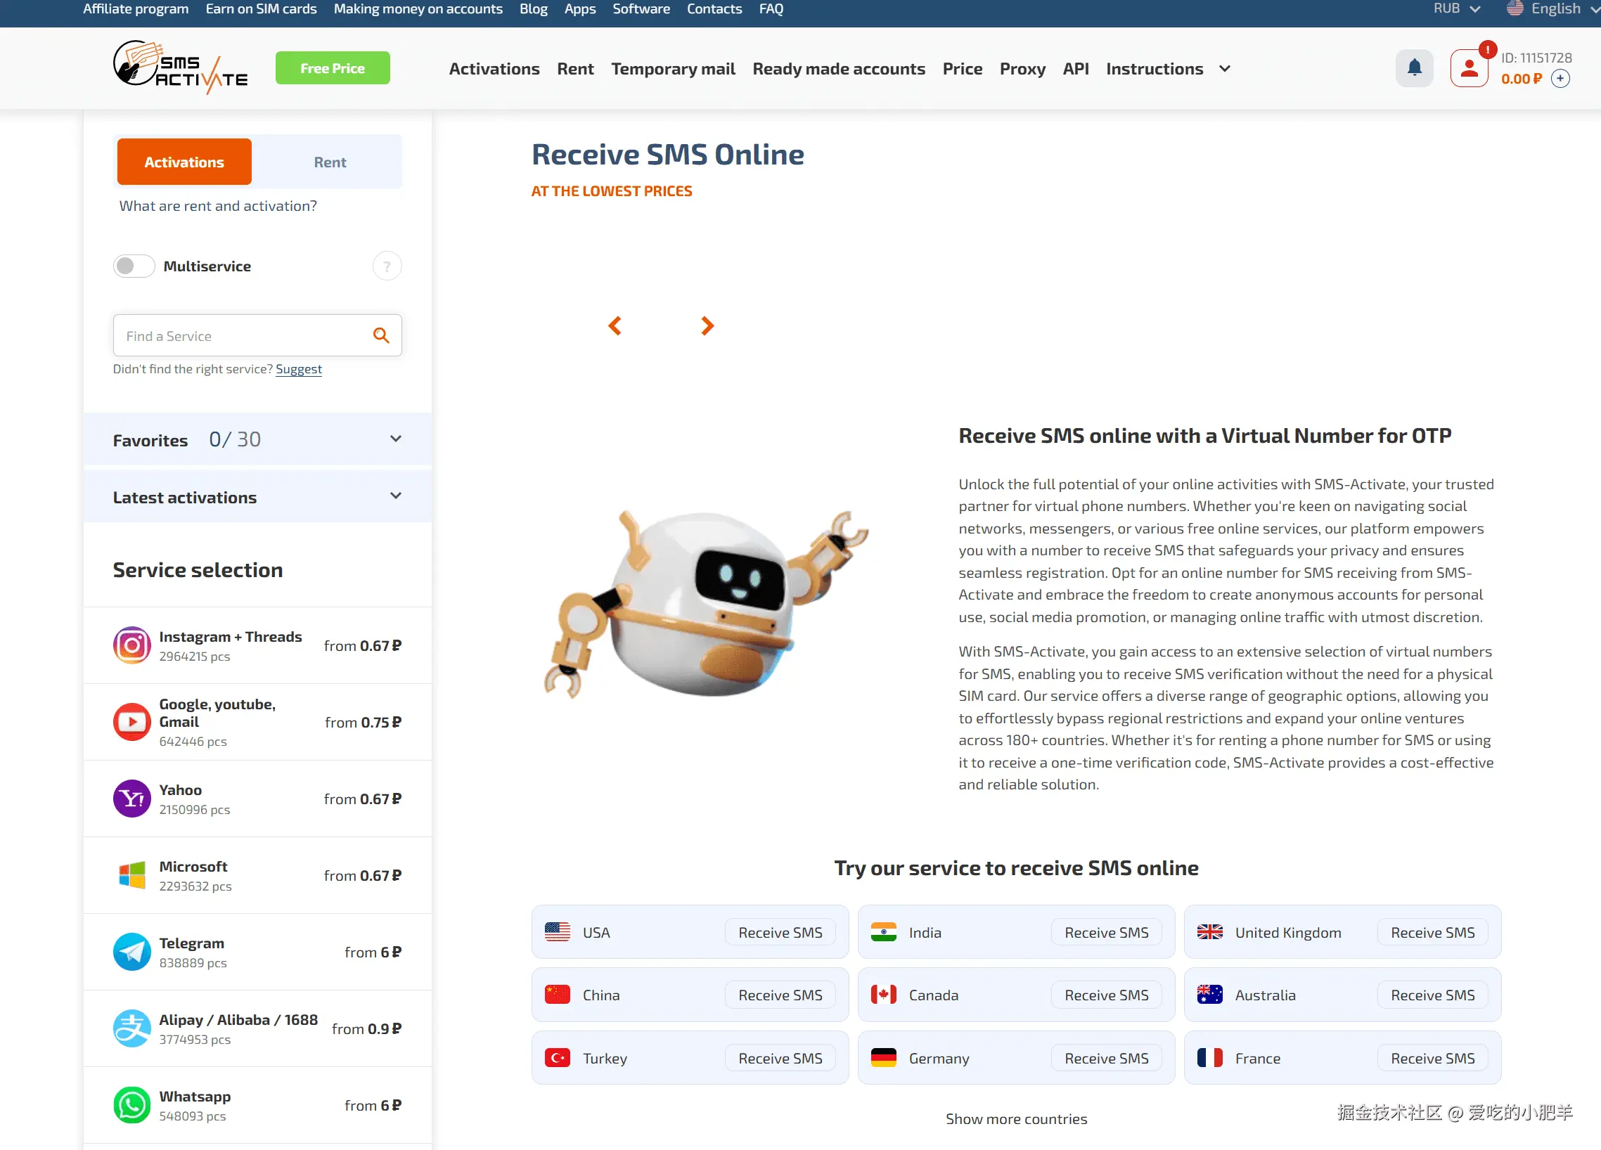
Task: Open the user profile icon
Action: pyautogui.click(x=1469, y=68)
